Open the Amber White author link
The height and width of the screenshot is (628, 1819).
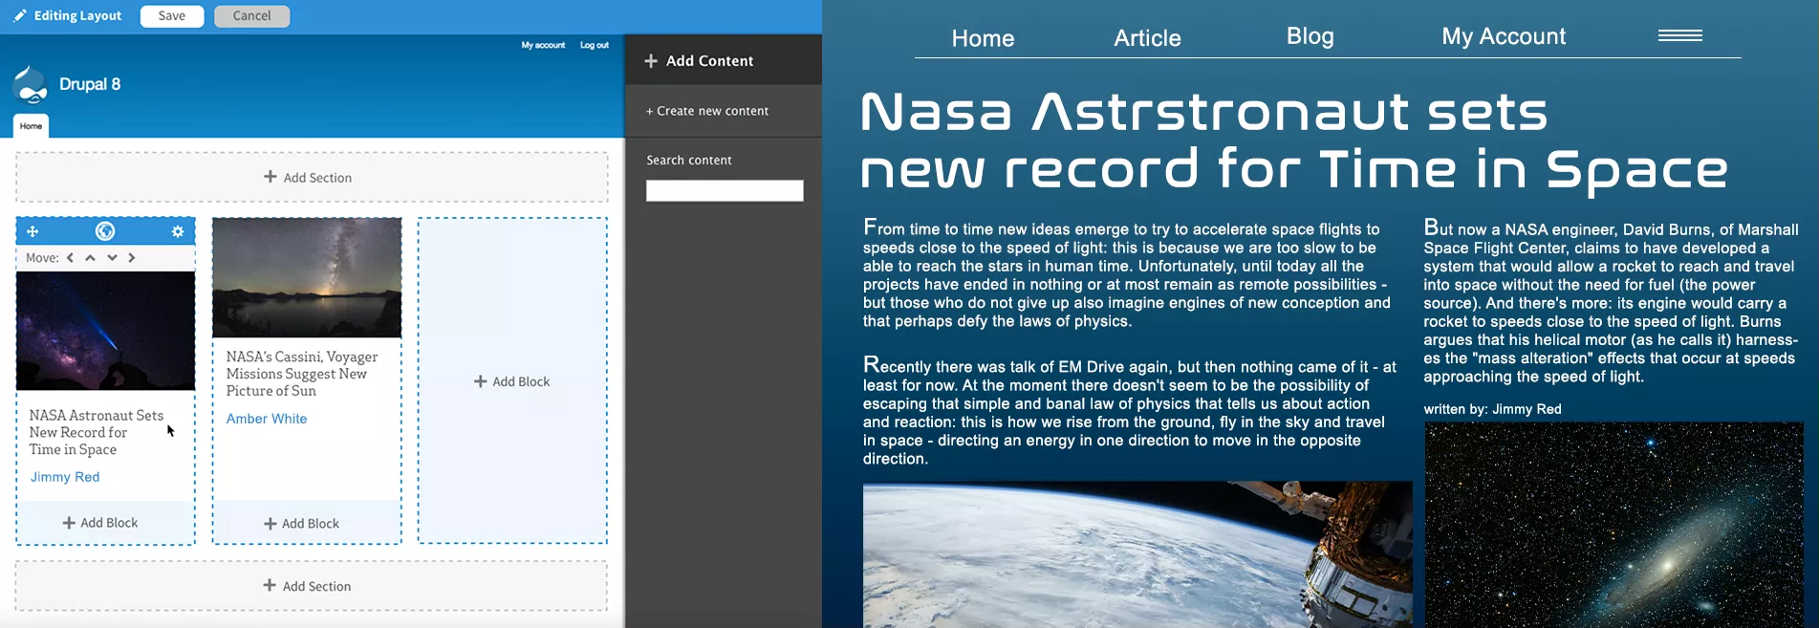pyautogui.click(x=267, y=419)
